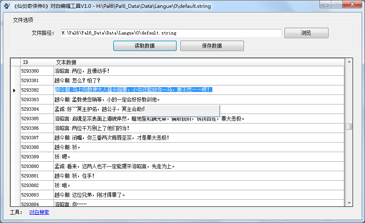Click row header arrow of row 5293382
365x223 pixels.
click(15, 90)
